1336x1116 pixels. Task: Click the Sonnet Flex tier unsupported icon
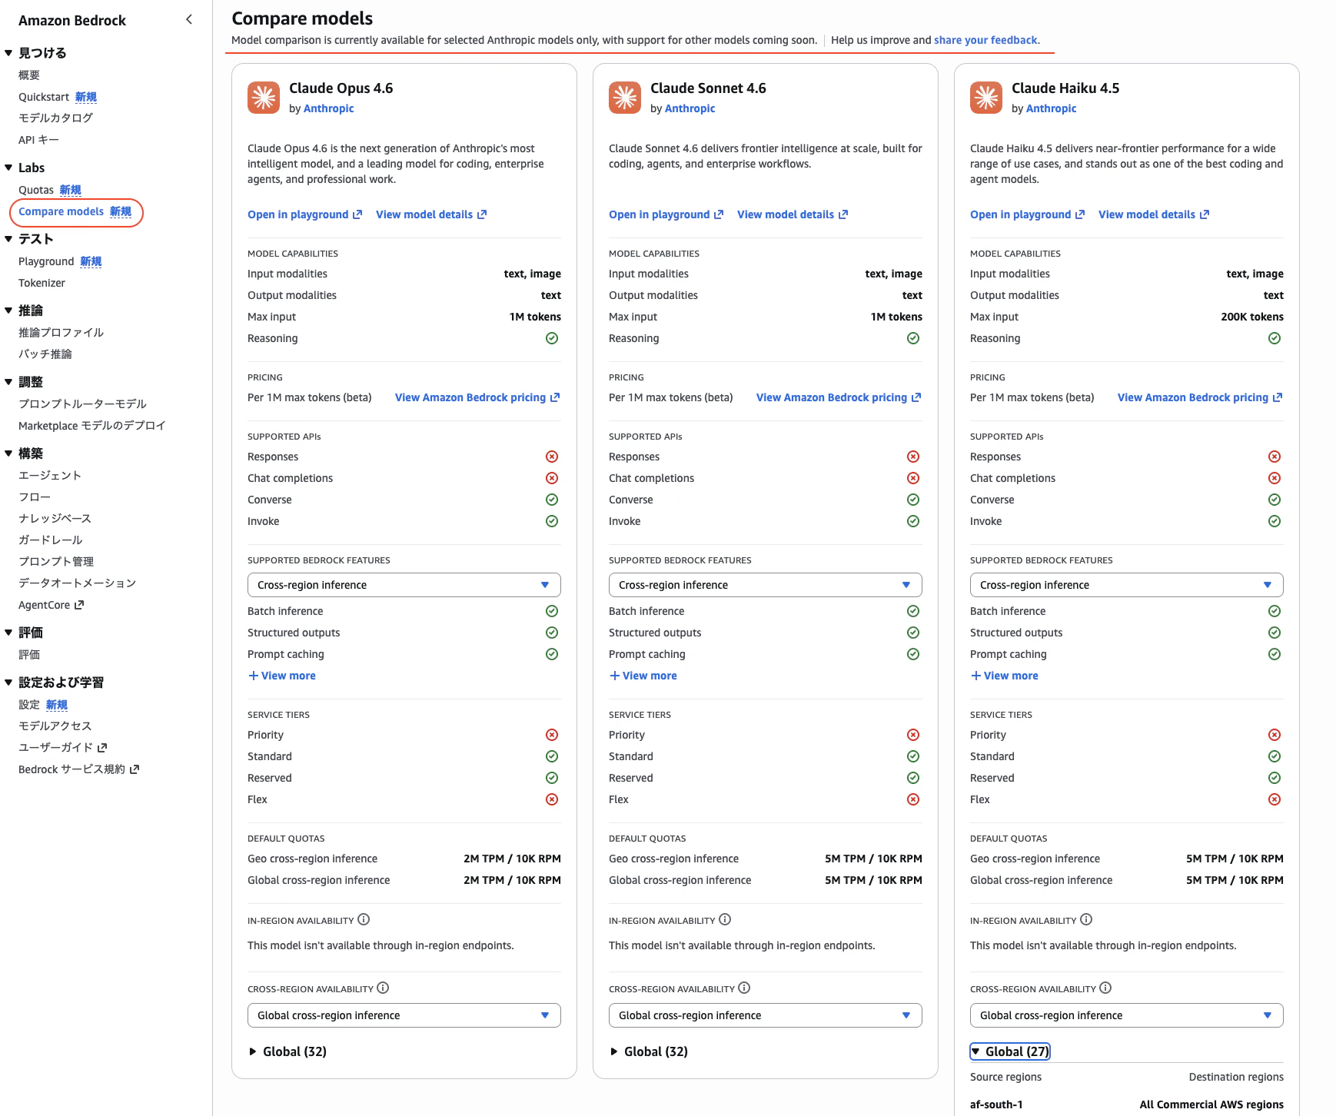pyautogui.click(x=913, y=799)
